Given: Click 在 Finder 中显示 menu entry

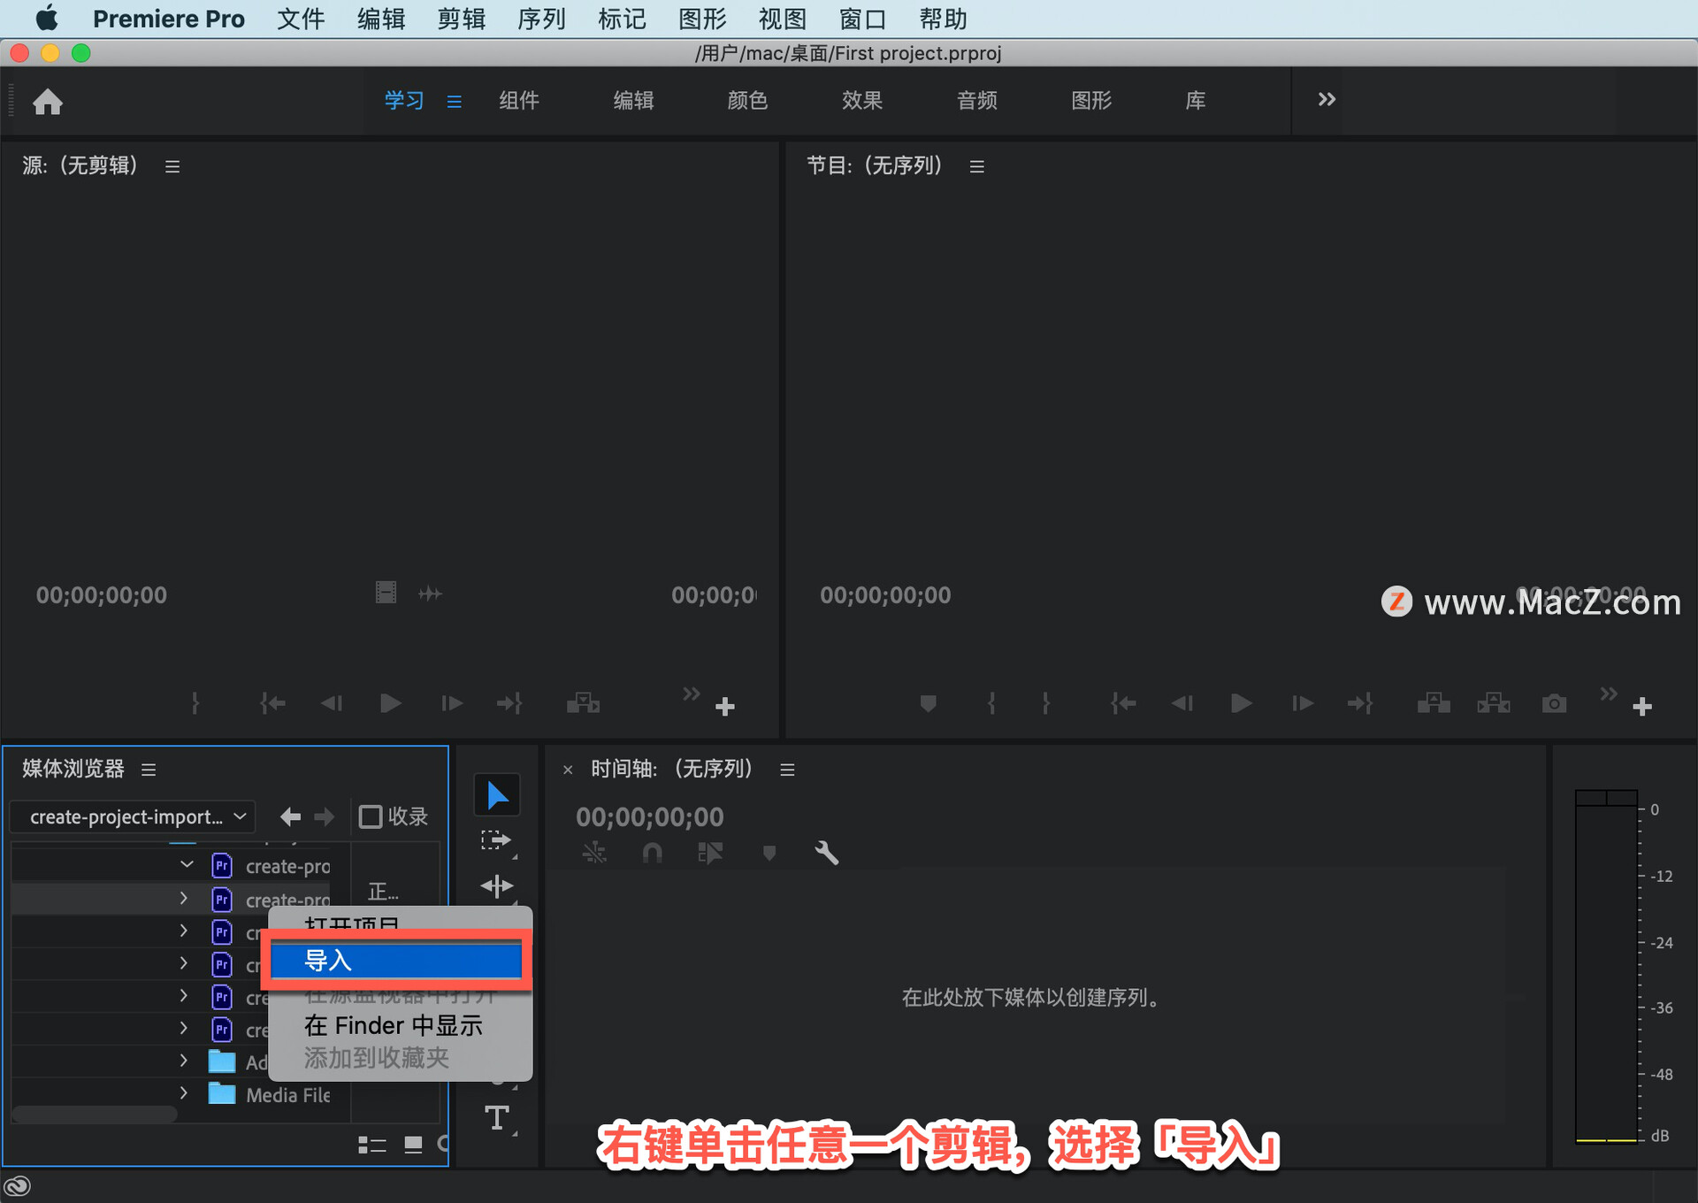Looking at the screenshot, I should pos(394,1025).
